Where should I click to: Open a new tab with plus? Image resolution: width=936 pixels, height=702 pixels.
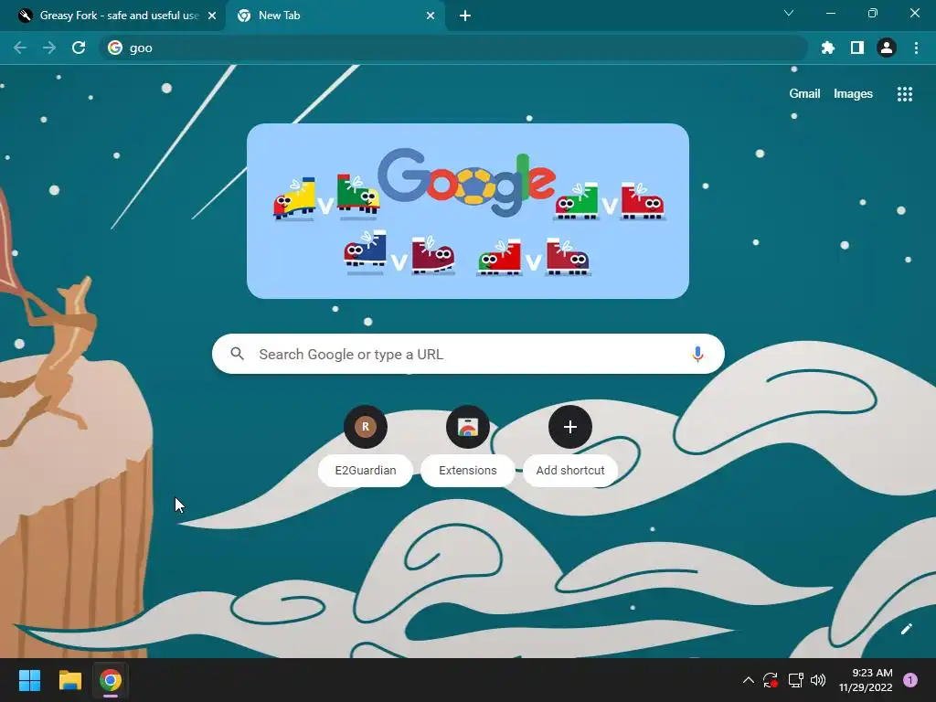pyautogui.click(x=465, y=16)
